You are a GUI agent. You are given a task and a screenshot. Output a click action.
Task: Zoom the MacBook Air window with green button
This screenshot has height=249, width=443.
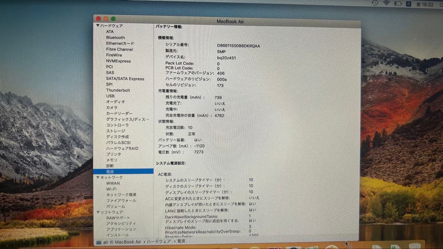(x=113, y=18)
